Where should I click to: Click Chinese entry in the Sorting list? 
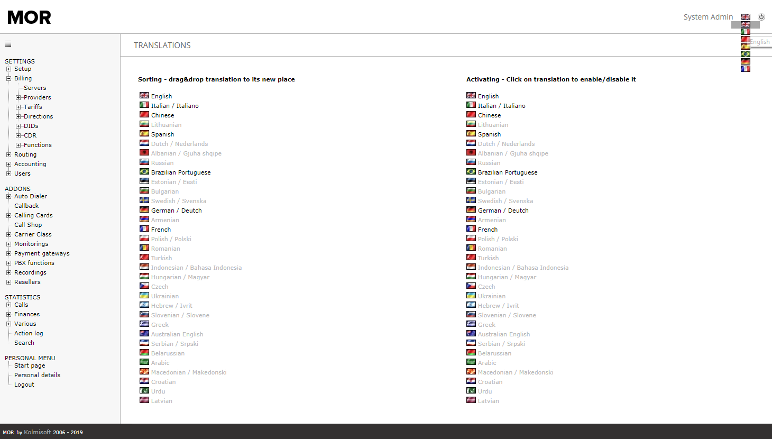pyautogui.click(x=162, y=115)
